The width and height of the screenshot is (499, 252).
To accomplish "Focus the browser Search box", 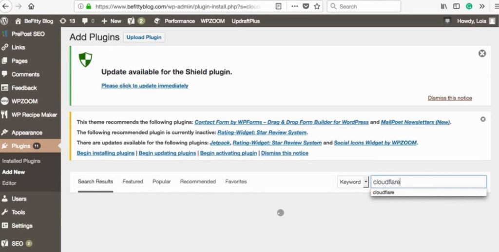I will [x=364, y=6].
